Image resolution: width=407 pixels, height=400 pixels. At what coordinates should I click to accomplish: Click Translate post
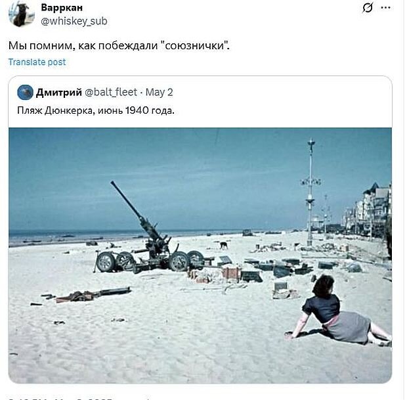[x=37, y=62]
